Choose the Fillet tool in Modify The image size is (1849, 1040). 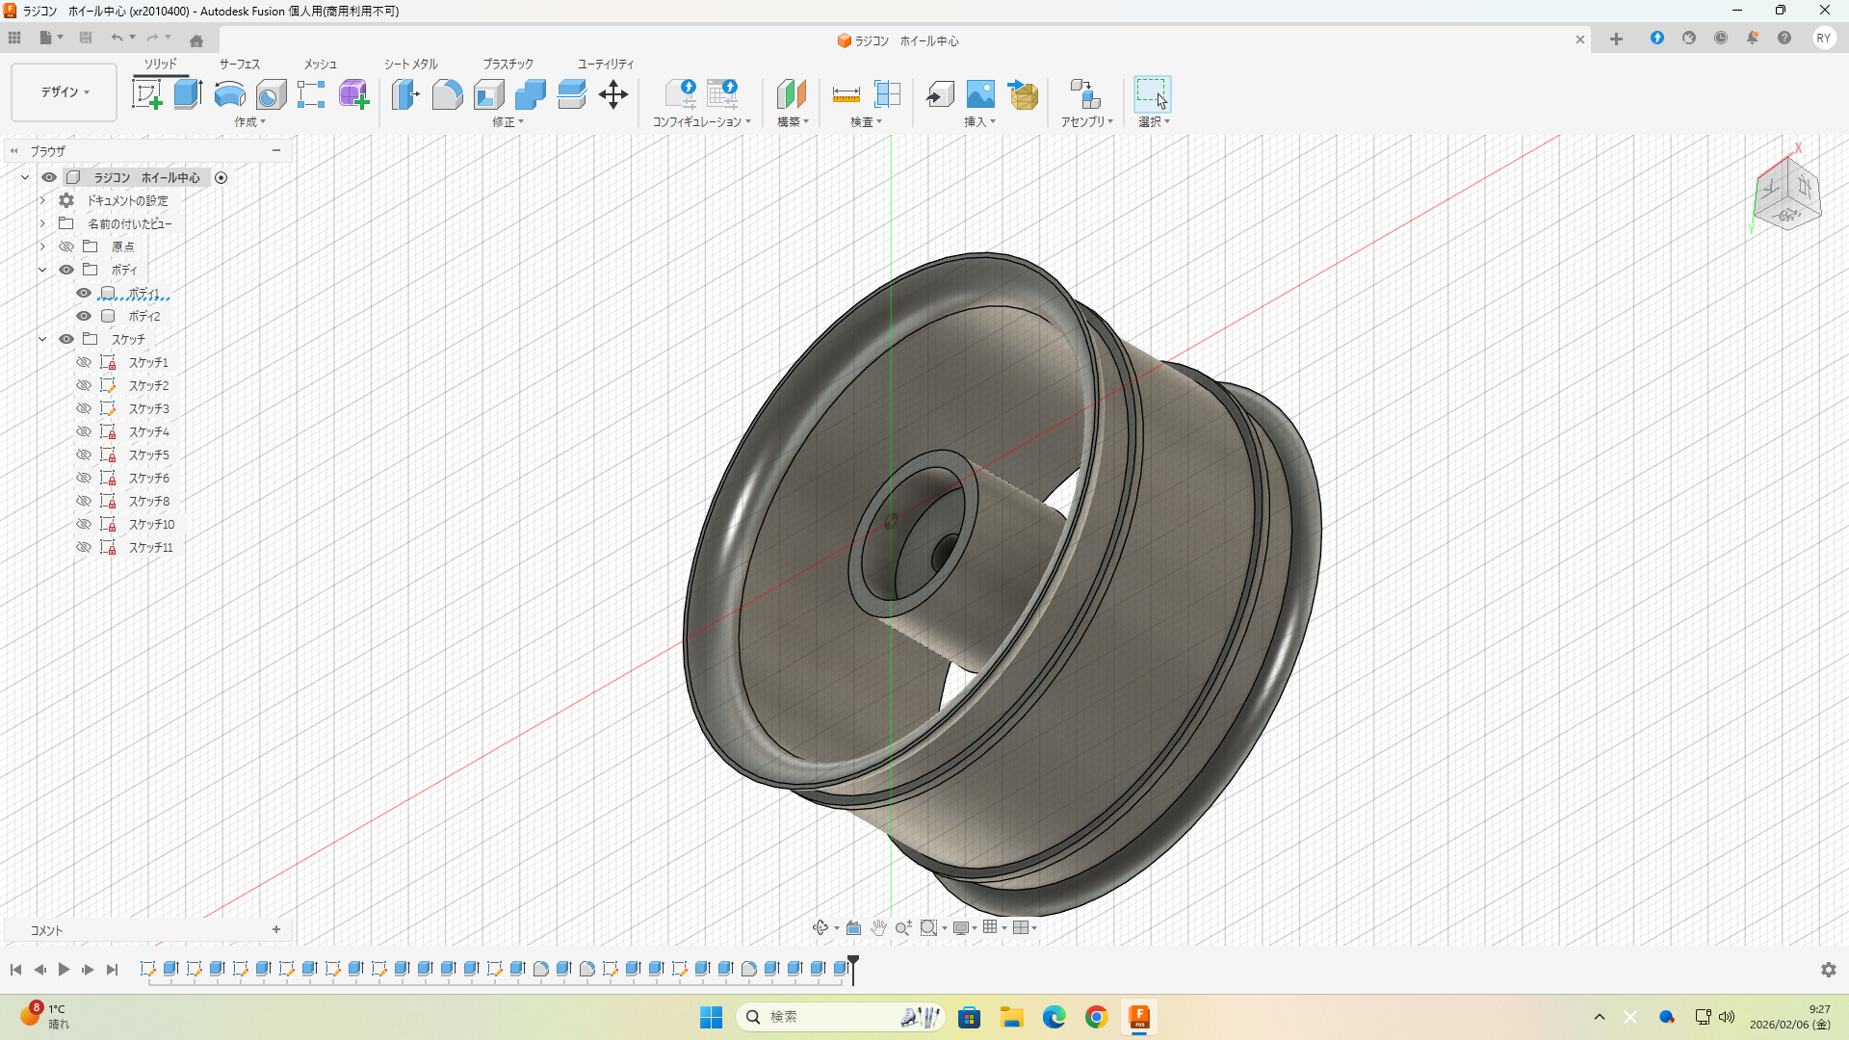[447, 94]
